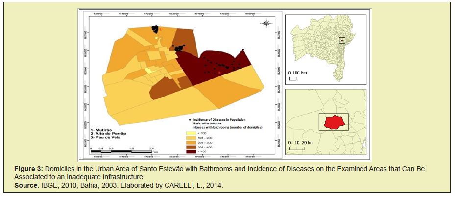
Task: Select the '< 100' pale yellow legend swatch
Action: point(192,133)
